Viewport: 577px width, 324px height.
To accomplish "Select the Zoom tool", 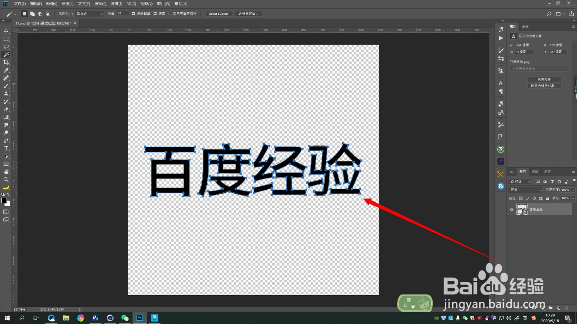I will [x=6, y=179].
